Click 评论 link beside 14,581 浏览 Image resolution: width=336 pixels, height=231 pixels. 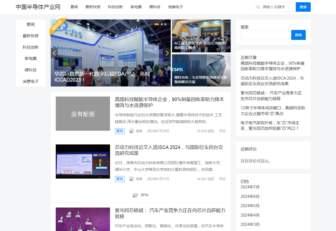[x=222, y=179]
